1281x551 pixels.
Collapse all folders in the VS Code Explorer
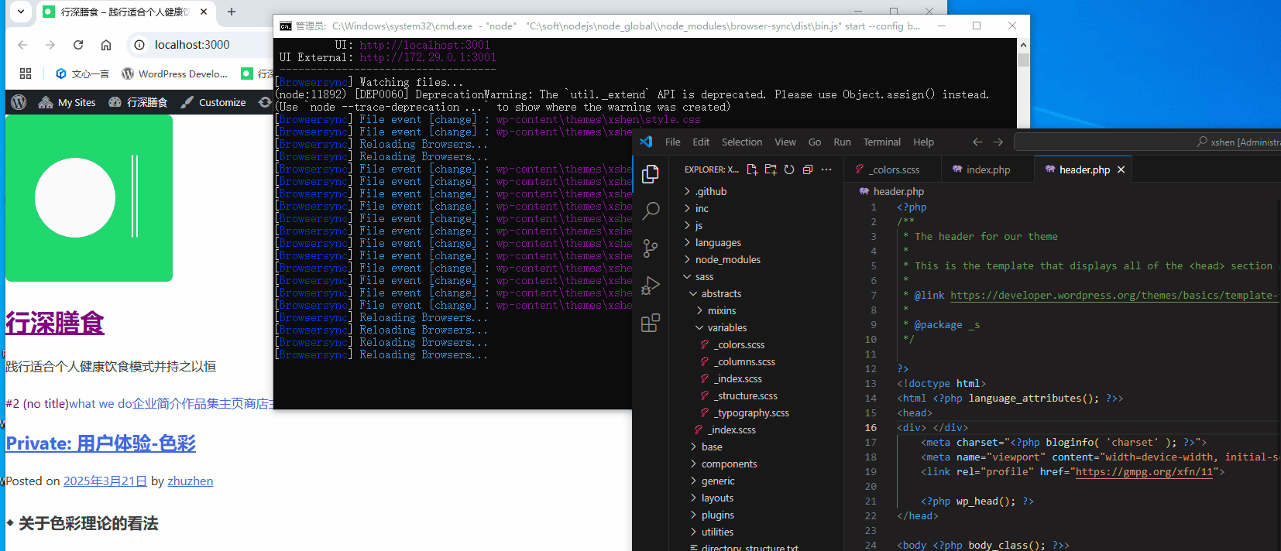pyautogui.click(x=808, y=169)
